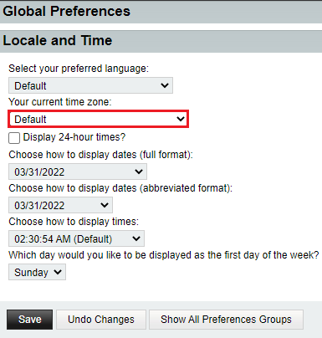
Task: Click the 'Choose how to display times:' label
Action: 74,222
